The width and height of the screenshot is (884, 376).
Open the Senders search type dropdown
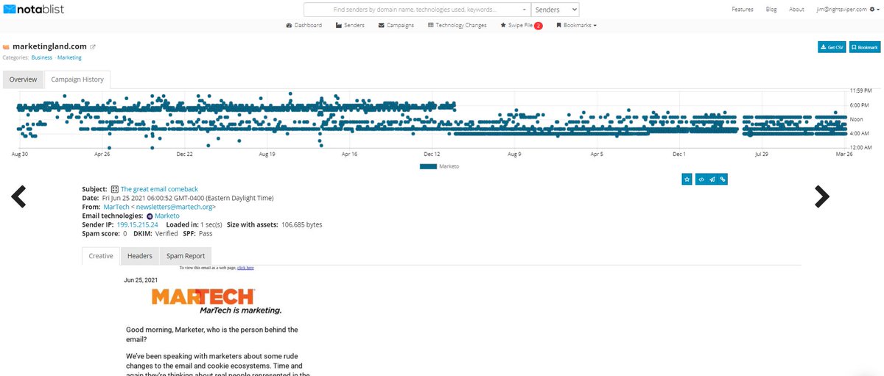coord(555,10)
